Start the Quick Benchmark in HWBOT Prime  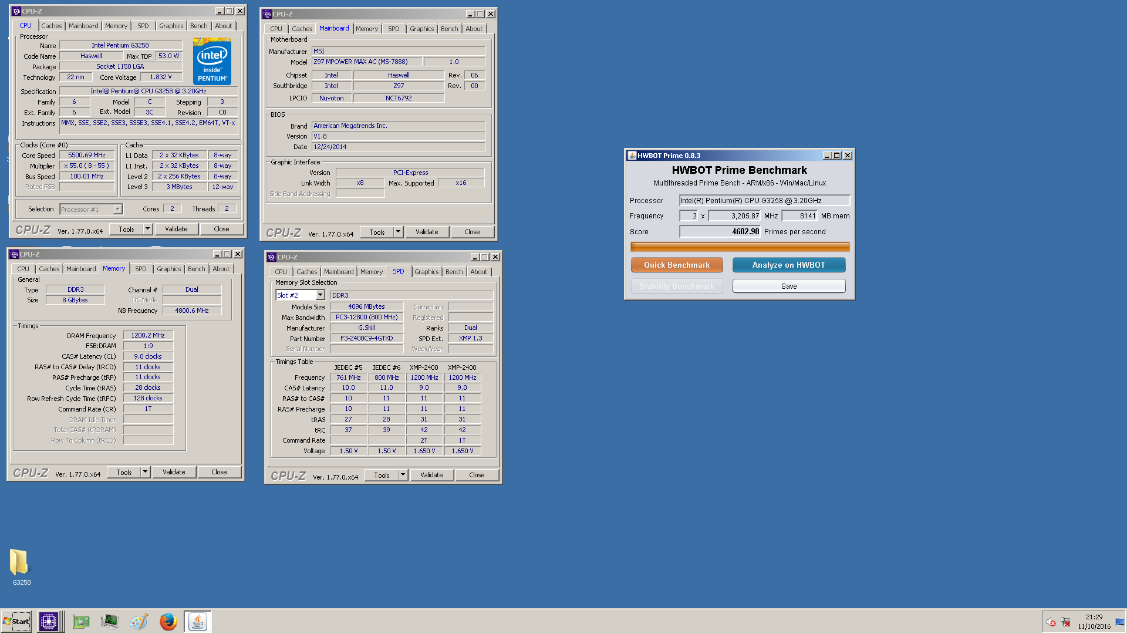coord(677,265)
